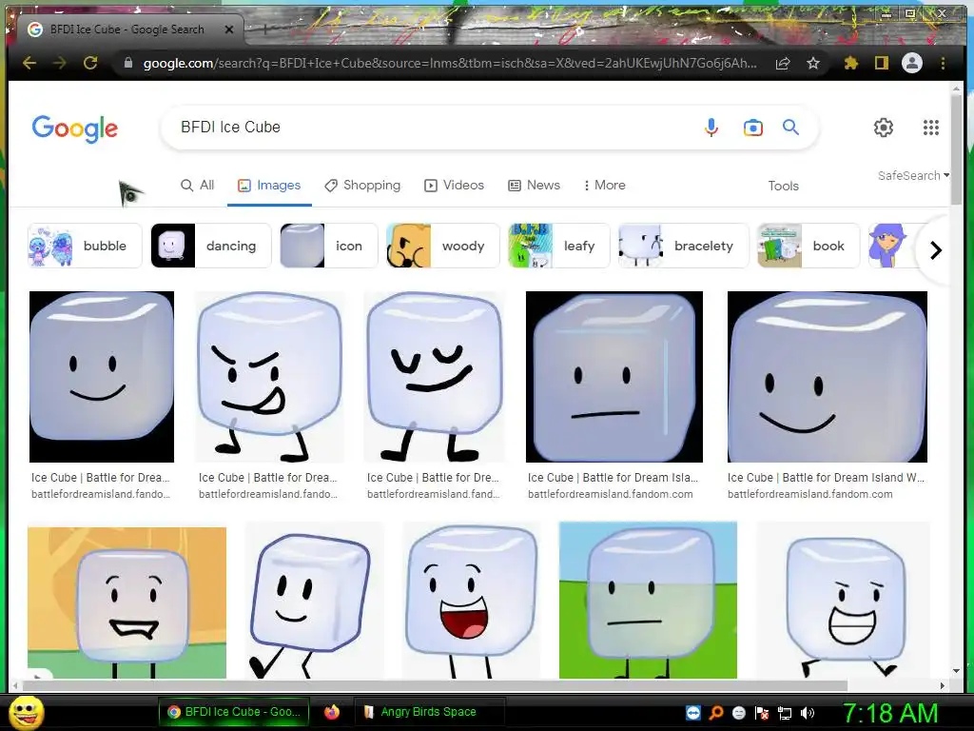Screen dimensions: 974x731
Task: Toggle the Chrome side panel icon
Action: pyautogui.click(x=882, y=63)
